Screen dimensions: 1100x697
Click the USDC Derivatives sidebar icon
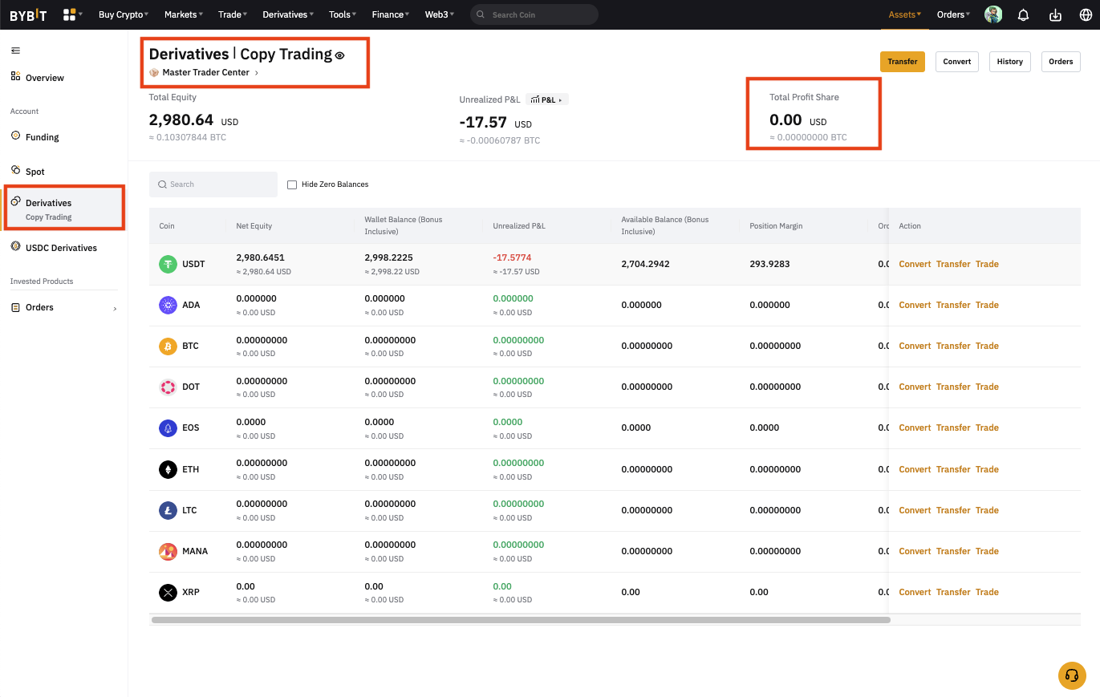(15, 246)
